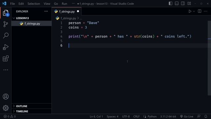This screenshot has width=211, height=119.
Task: Click the Ln 6, Col 1 status
Action: click(96, 116)
